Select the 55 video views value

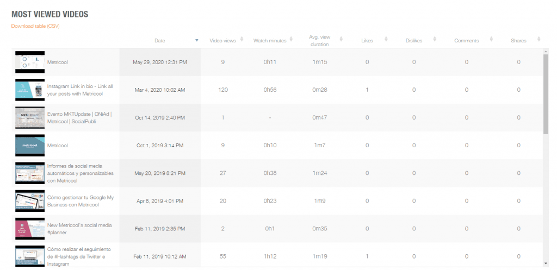pos(222,256)
